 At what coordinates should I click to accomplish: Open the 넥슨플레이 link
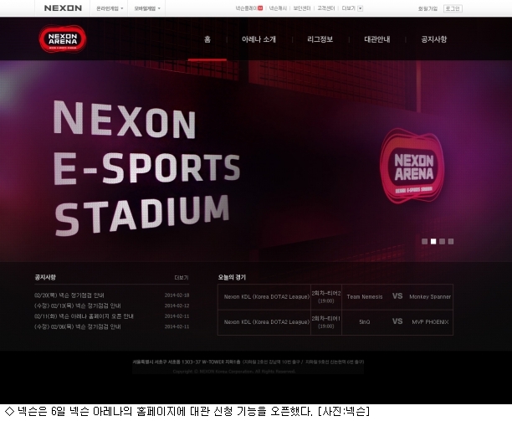(x=248, y=8)
